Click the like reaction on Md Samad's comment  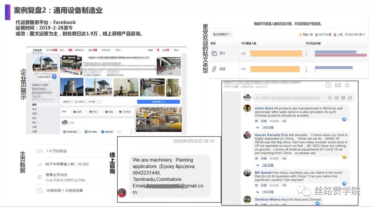(x=344, y=184)
